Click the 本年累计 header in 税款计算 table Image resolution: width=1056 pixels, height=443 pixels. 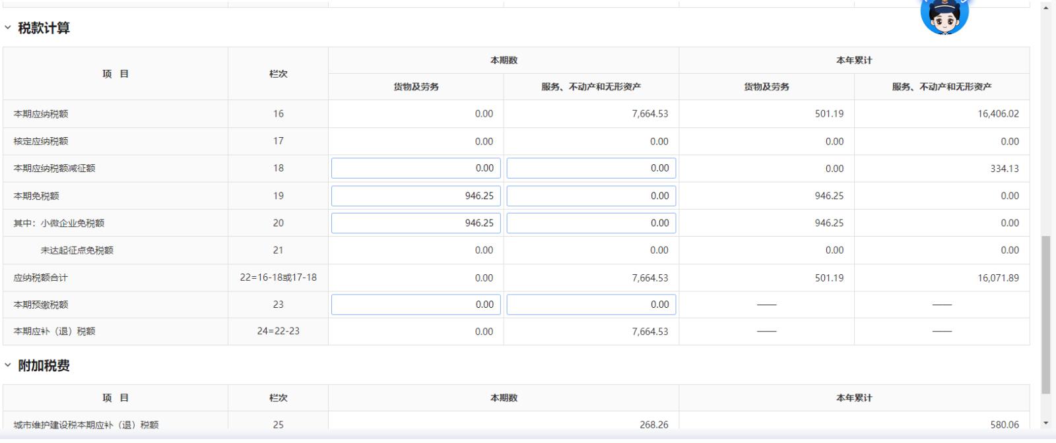(854, 60)
